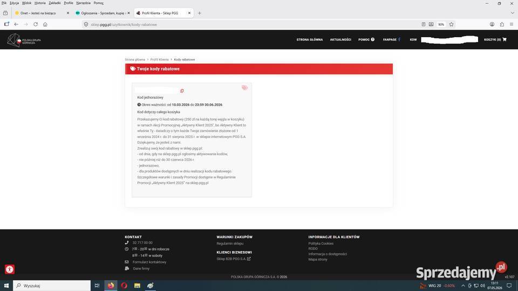Reload the current page
Screen dimensions: 518x291
(x=36, y=24)
